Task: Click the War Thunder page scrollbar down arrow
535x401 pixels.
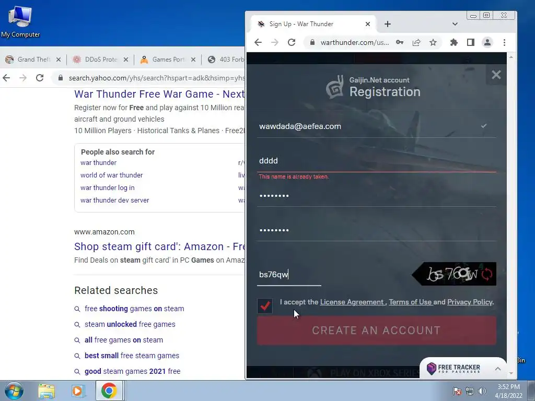Action: 511,373
